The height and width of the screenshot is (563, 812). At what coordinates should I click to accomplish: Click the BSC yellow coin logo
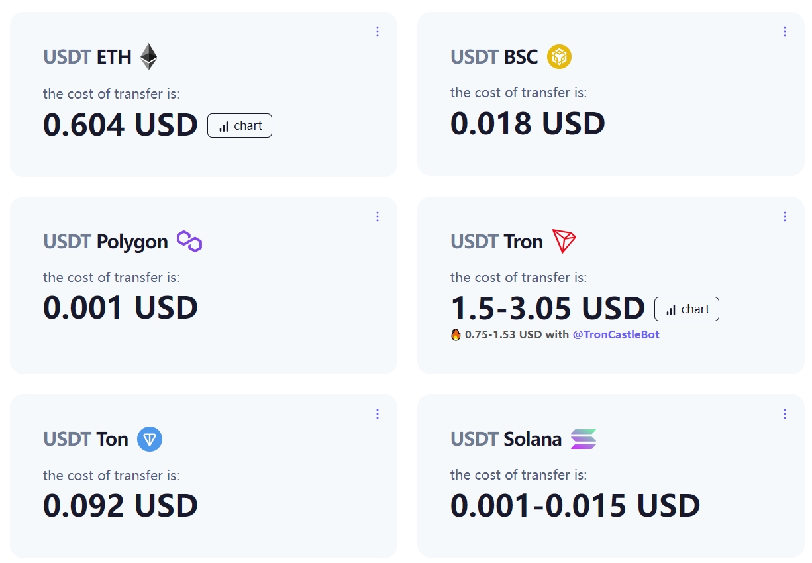point(559,56)
